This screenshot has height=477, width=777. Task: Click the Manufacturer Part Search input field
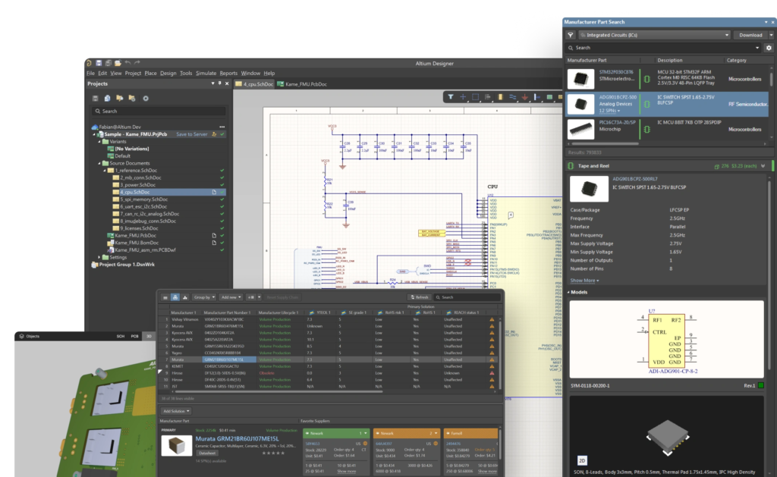tap(663, 48)
